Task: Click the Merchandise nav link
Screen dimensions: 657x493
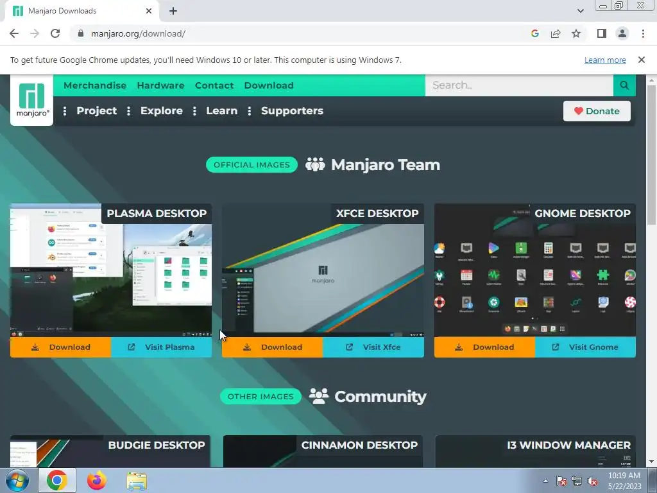Action: 95,85
